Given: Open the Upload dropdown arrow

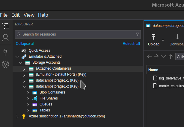Looking at the screenshot, I should [163, 40].
